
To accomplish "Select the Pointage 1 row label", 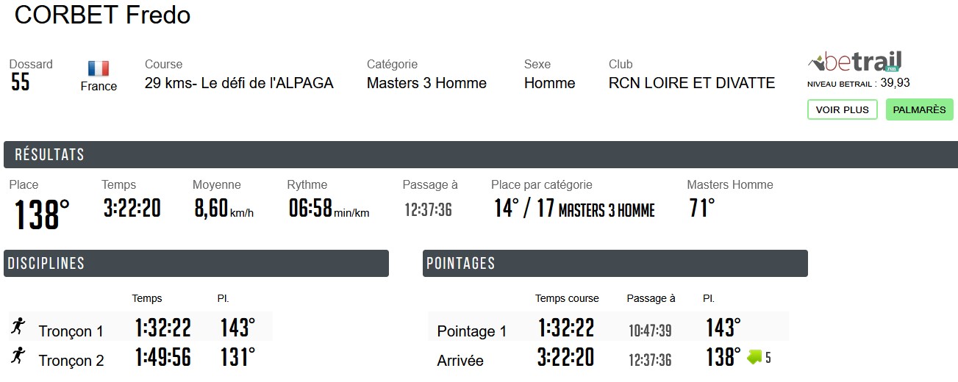I will [471, 331].
